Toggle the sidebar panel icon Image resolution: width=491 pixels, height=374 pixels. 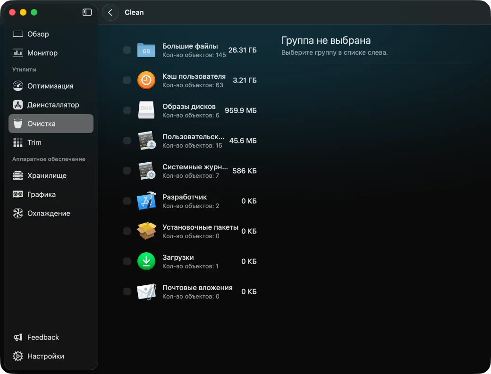[x=87, y=12]
